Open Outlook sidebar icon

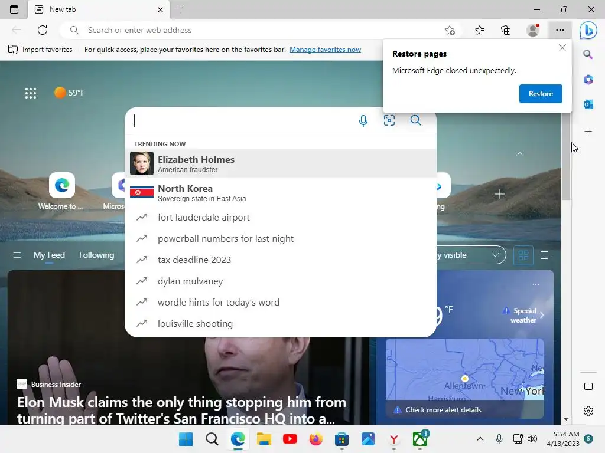click(x=588, y=104)
